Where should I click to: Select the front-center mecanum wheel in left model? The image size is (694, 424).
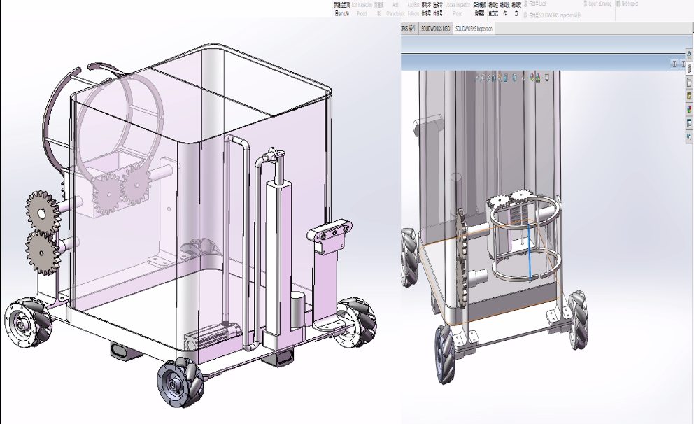click(180, 383)
